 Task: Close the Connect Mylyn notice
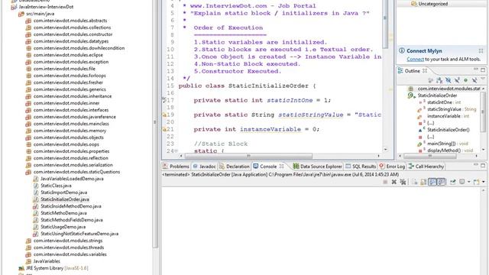pos(481,50)
